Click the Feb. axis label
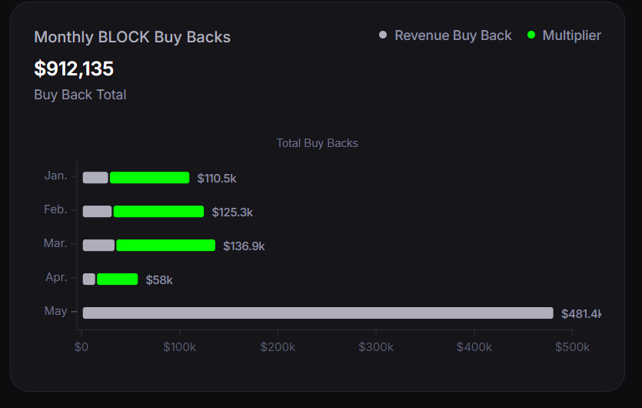This screenshot has width=642, height=408. coord(55,209)
